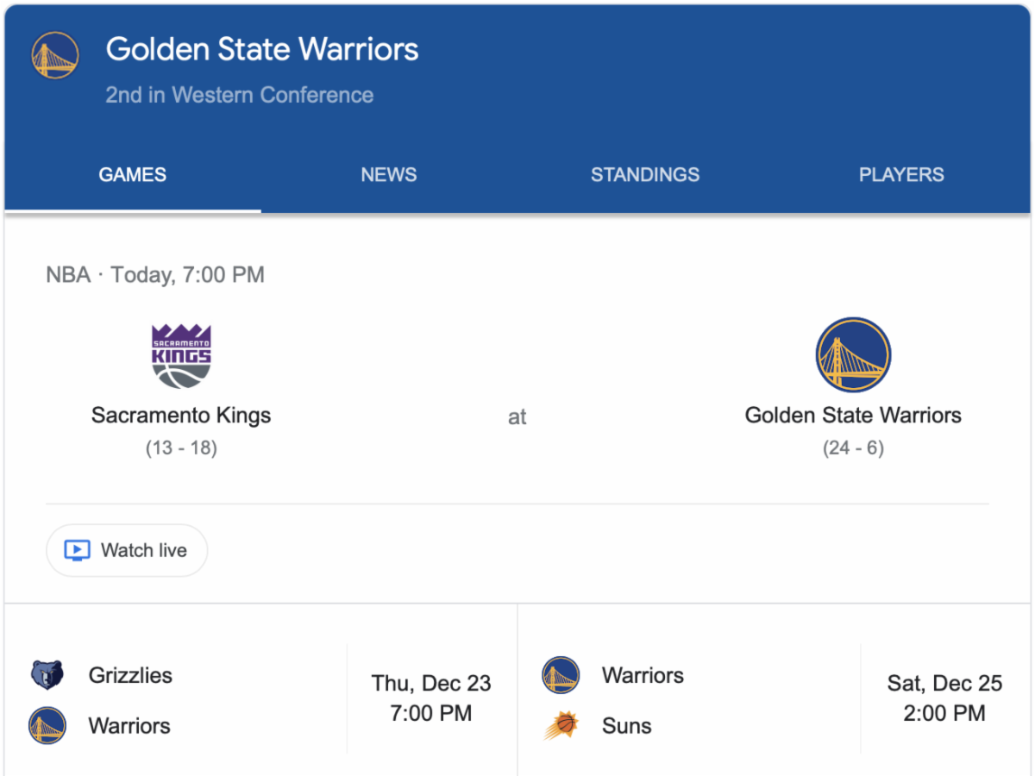The height and width of the screenshot is (776, 1035).
Task: Open the Sacramento Kings team name link
Action: click(x=181, y=416)
